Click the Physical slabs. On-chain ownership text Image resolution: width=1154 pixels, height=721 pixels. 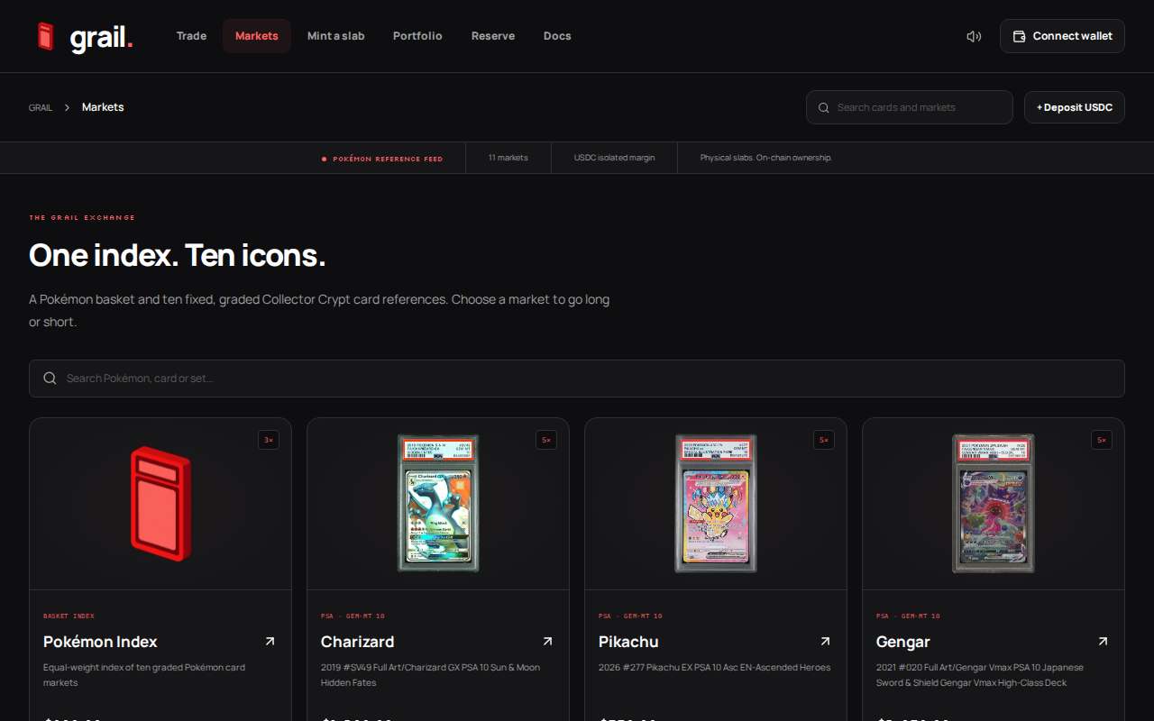tap(766, 158)
